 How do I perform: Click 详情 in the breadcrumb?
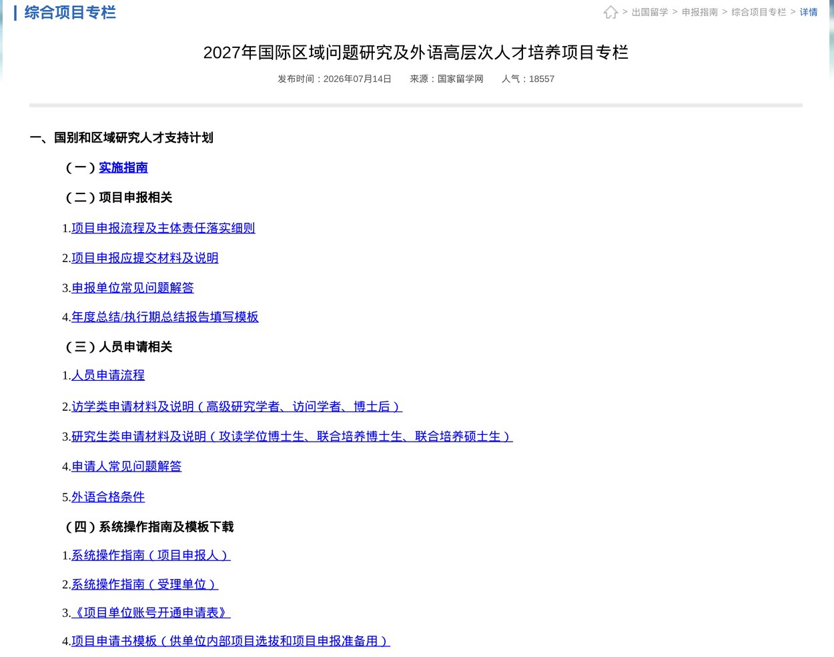(809, 12)
